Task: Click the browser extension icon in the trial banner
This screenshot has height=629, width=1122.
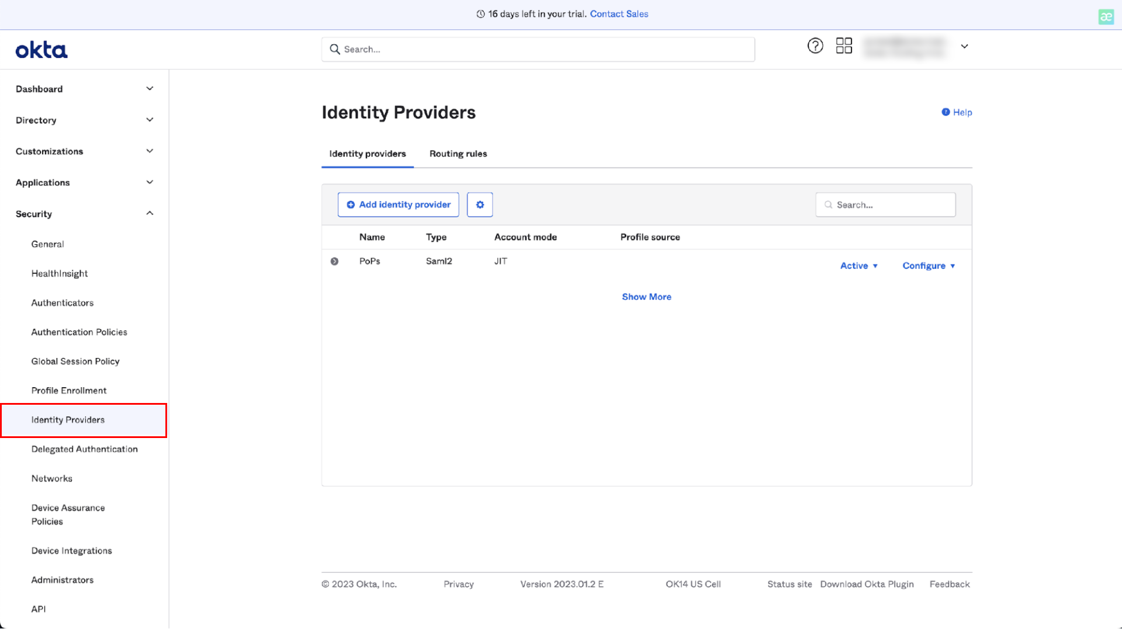Action: point(1106,17)
